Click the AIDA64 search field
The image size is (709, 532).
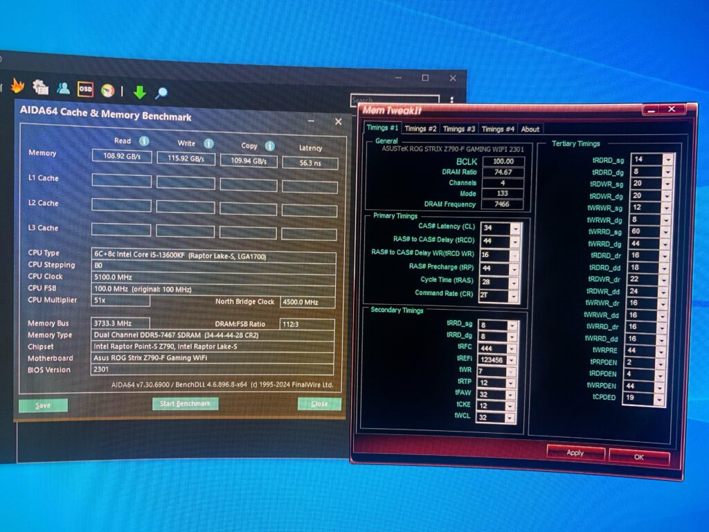(x=395, y=100)
